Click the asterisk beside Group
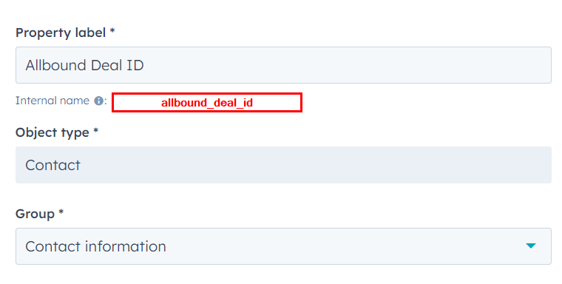The height and width of the screenshot is (284, 562). pos(61,212)
